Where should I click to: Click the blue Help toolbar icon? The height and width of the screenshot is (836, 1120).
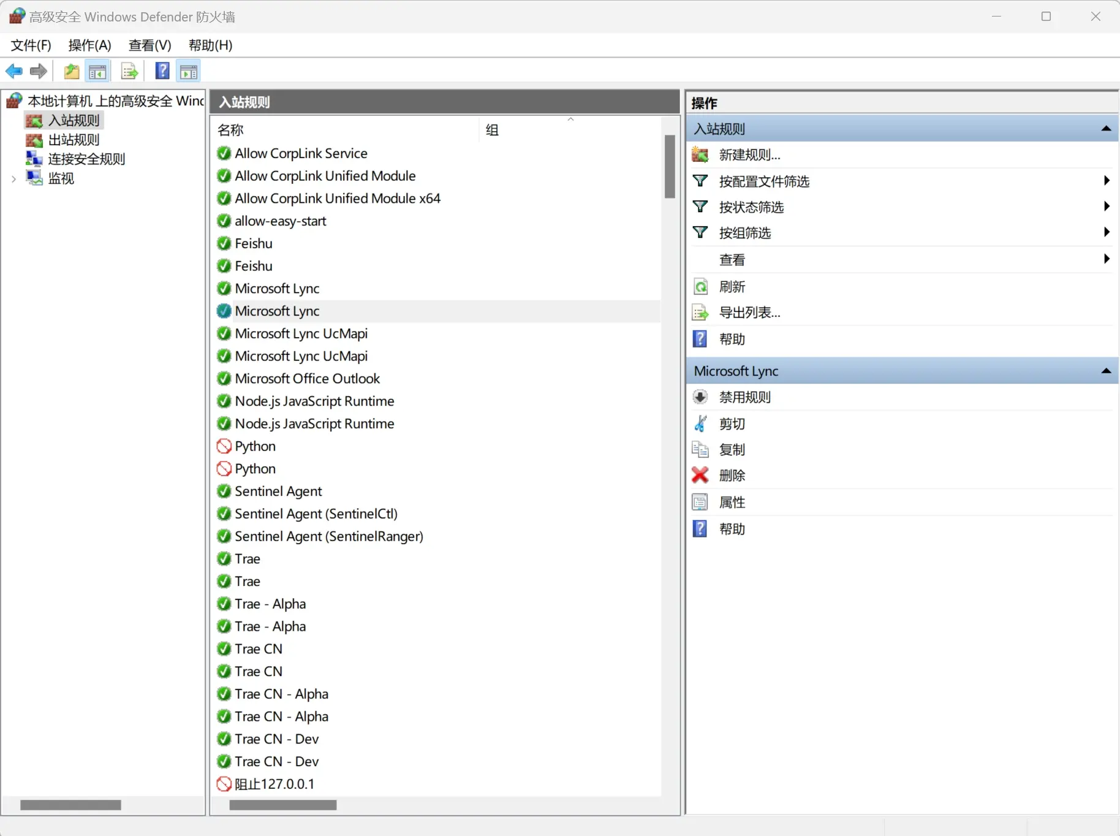[x=162, y=72]
